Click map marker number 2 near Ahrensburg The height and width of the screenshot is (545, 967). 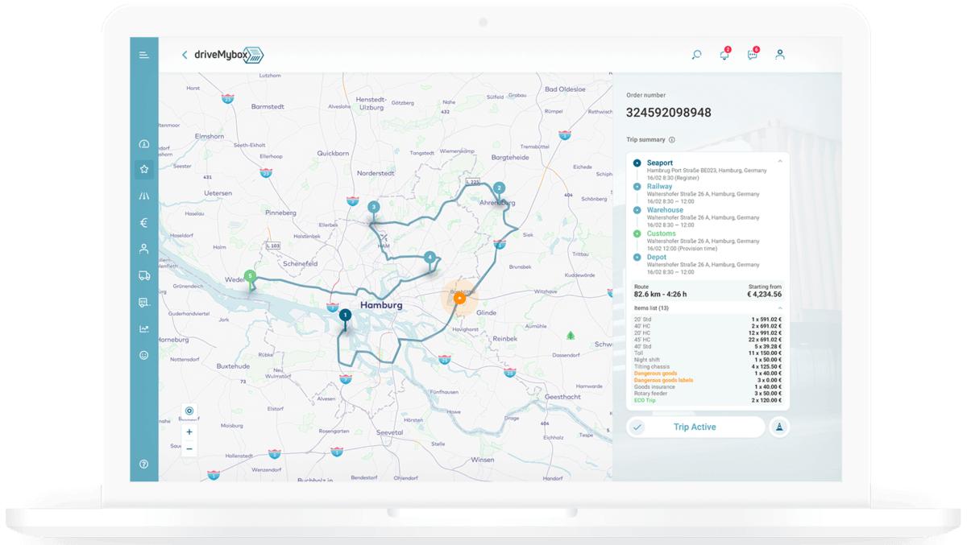click(x=500, y=188)
